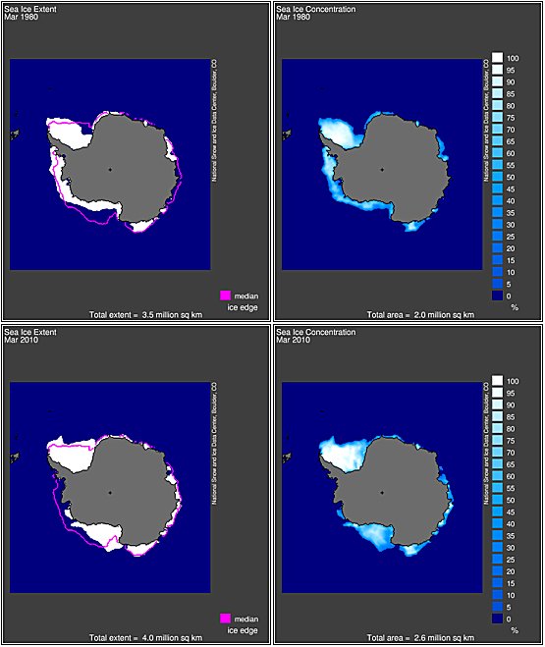
Task: Select the magenta median ice edge swatch in 1980 panel
Action: (x=225, y=296)
